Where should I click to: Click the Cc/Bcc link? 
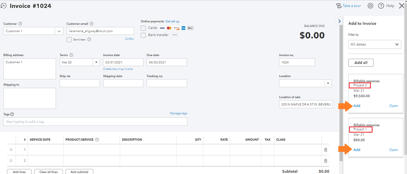pos(130,39)
